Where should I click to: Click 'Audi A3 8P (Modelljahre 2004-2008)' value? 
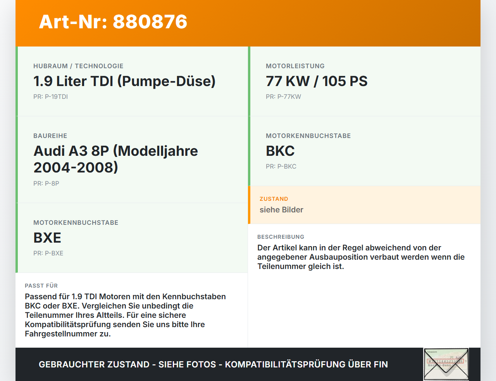pyautogui.click(x=115, y=159)
